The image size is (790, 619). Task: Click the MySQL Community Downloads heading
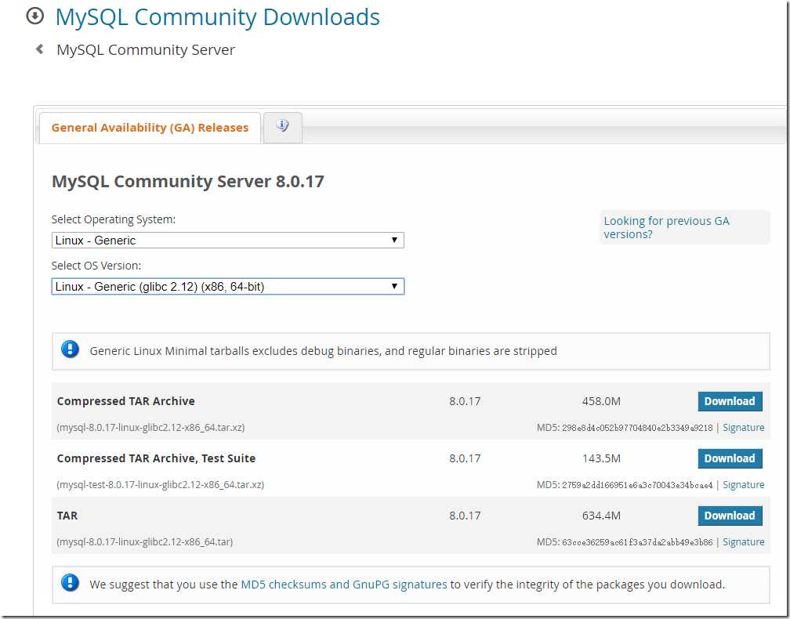pos(217,17)
